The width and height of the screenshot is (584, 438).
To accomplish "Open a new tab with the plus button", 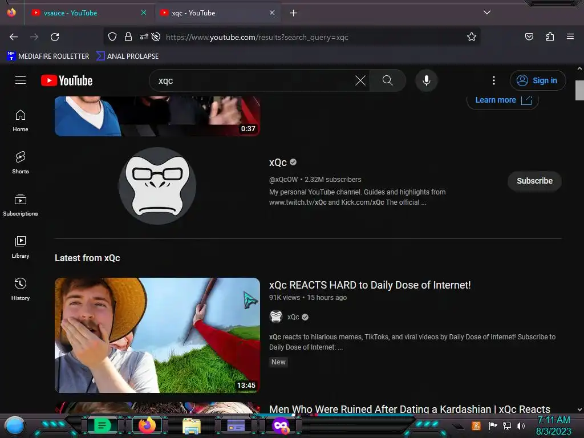I will point(294,13).
